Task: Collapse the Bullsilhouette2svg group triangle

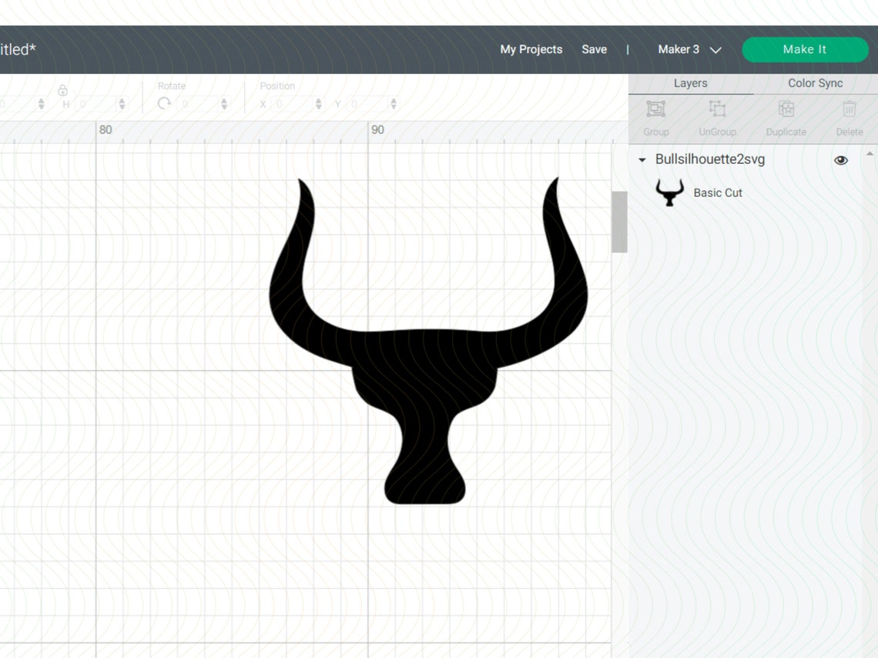Action: (x=642, y=160)
